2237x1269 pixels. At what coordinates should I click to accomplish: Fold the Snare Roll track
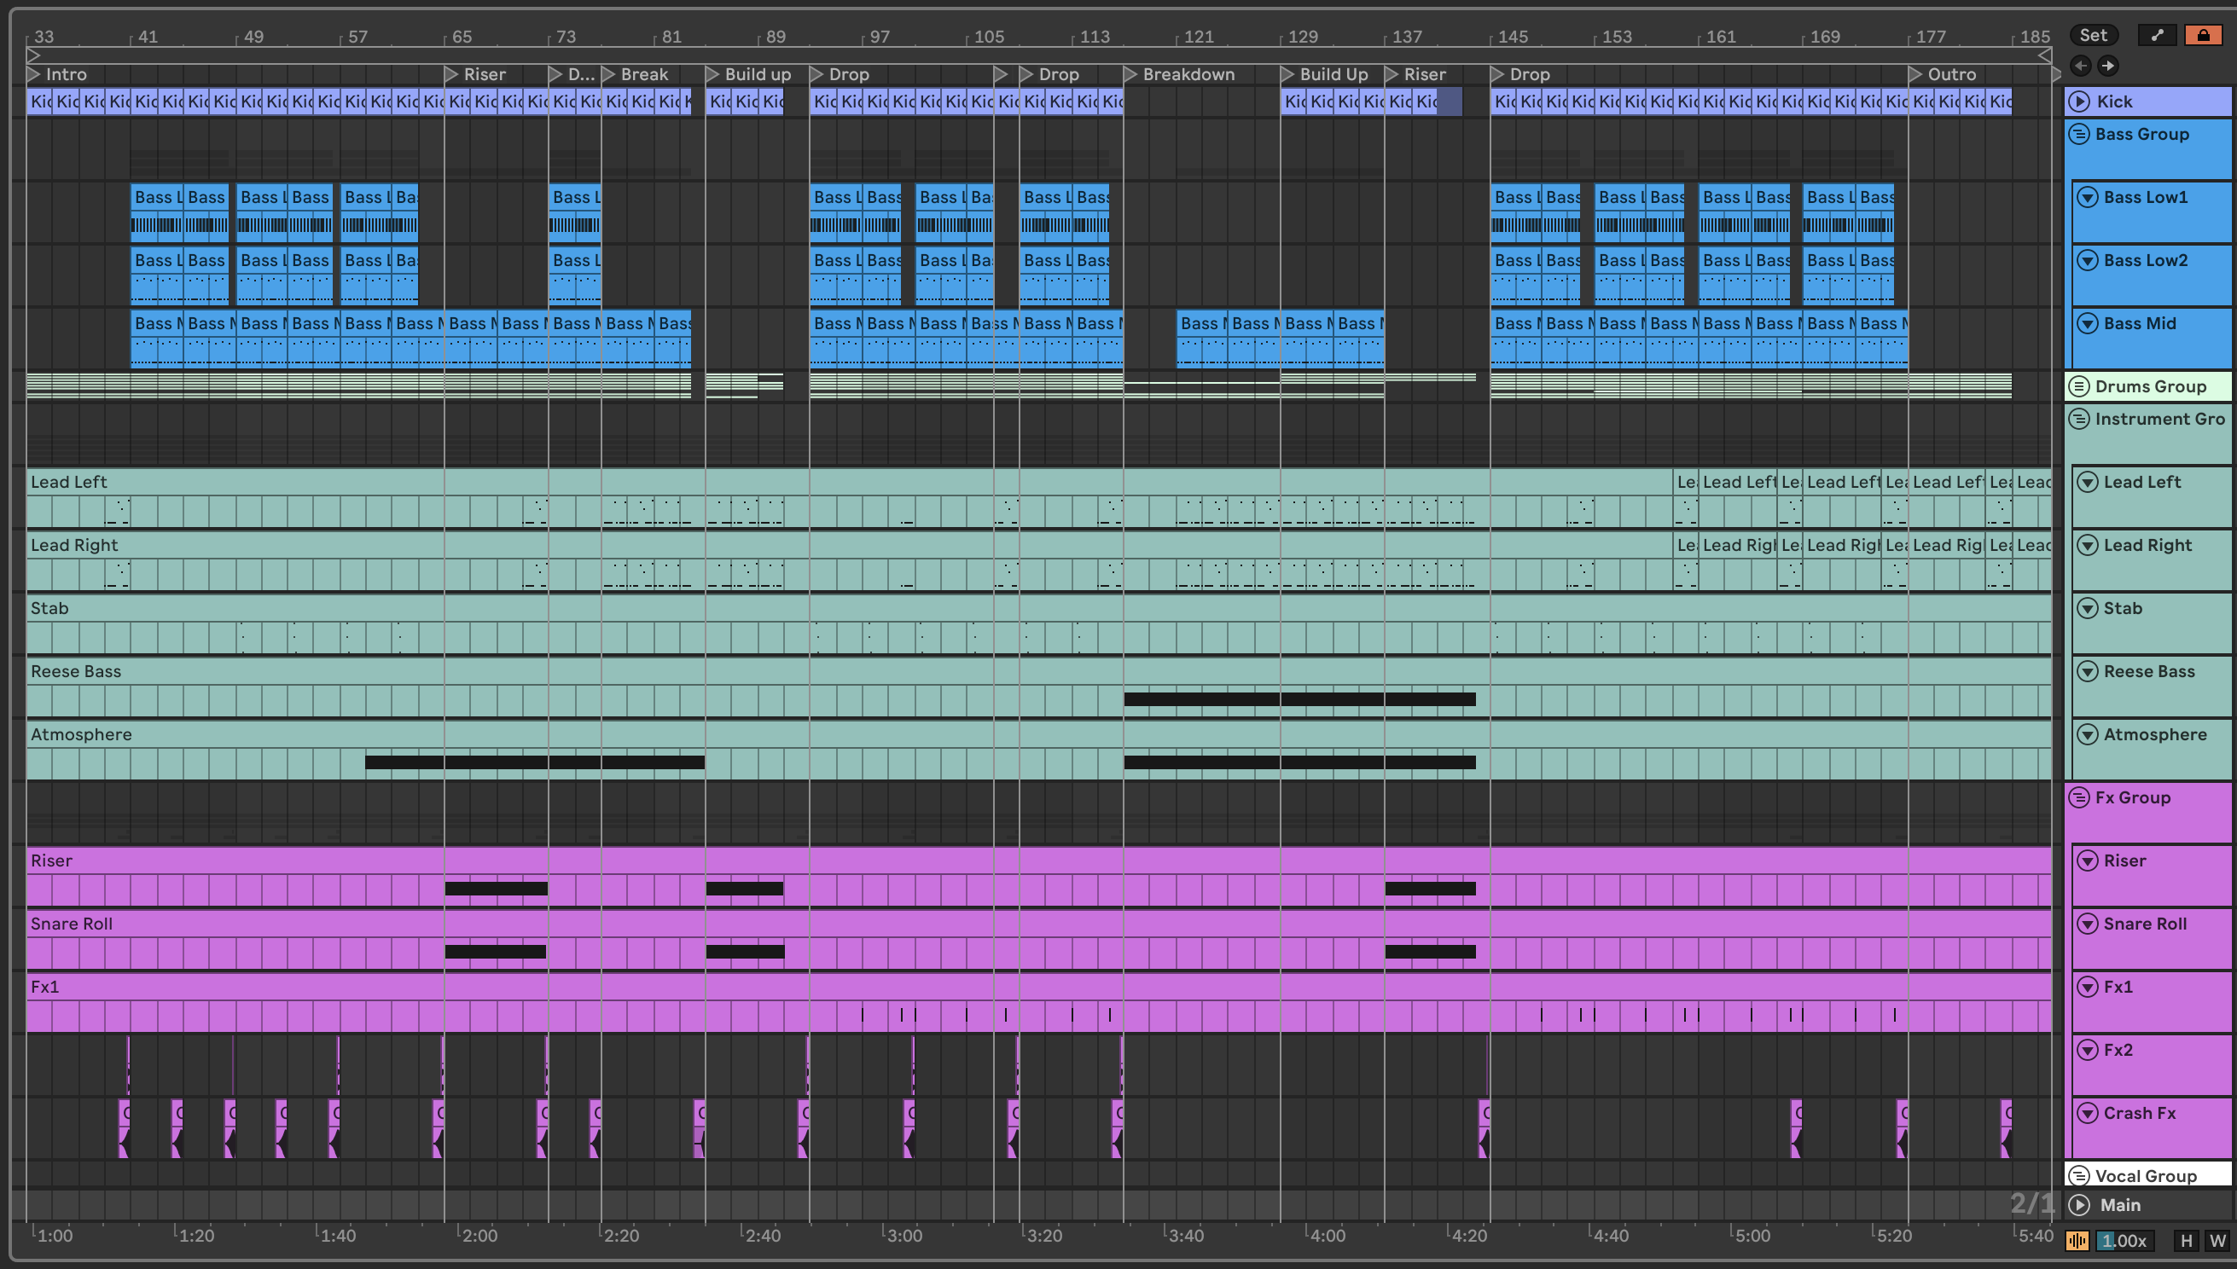click(2088, 924)
